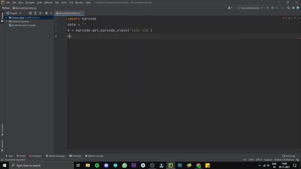Open the BarcodeGenerator run configuration dropdown
This screenshot has width=301, height=169.
pyautogui.click(x=250, y=8)
